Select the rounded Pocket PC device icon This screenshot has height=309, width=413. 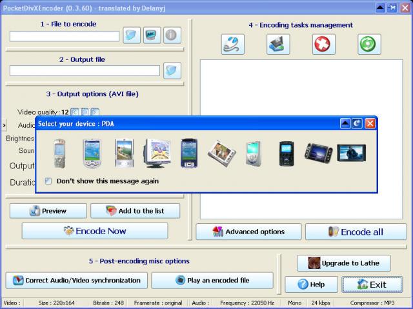click(x=92, y=154)
